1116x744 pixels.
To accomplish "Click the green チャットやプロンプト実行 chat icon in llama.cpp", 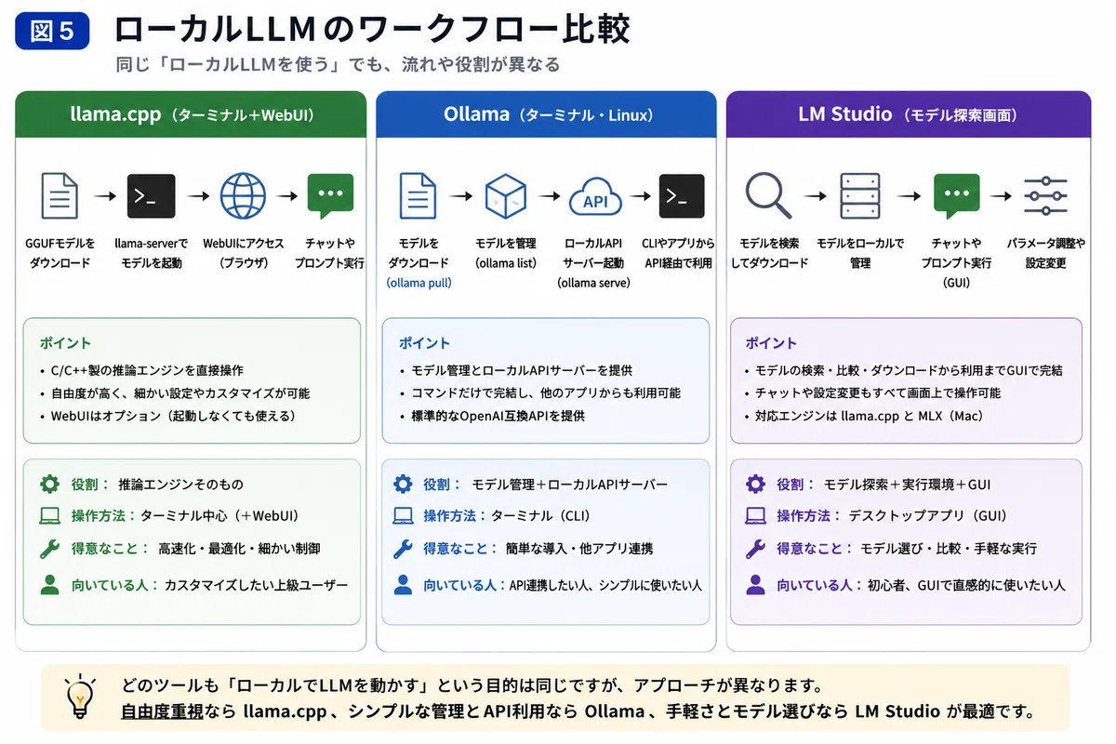I will tap(330, 196).
